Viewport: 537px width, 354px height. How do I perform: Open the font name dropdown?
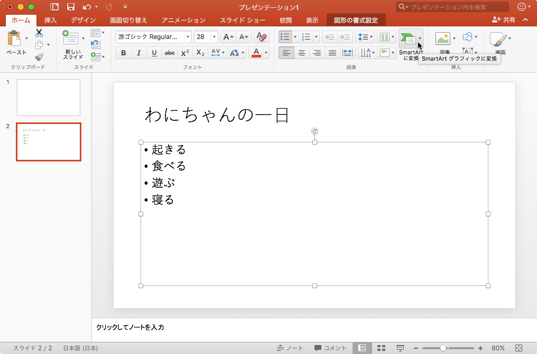pyautogui.click(x=188, y=37)
